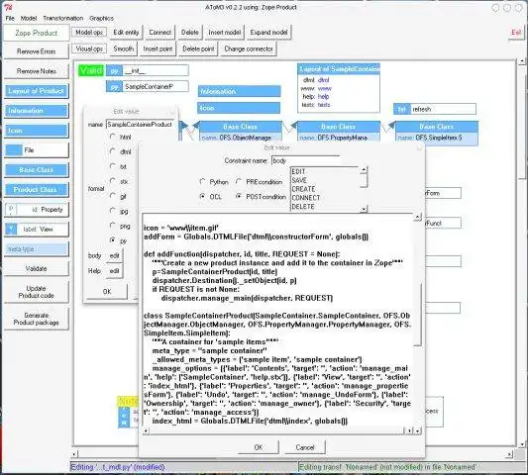528x475 pixels.
Task: Select the Information entity tool
Action: (x=36, y=111)
